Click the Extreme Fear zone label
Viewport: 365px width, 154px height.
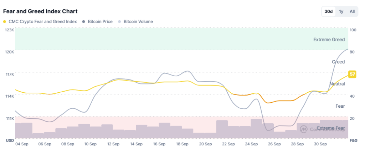331,128
